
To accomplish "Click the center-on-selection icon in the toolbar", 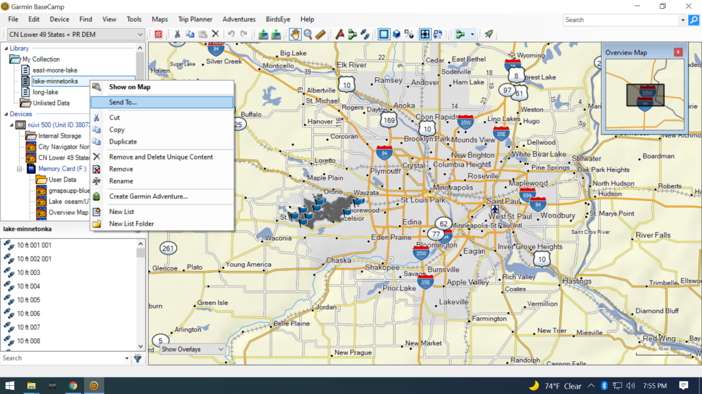I will click(425, 34).
